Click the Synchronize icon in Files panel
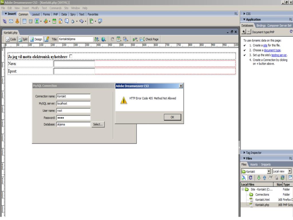Screen dimensions: 293x220 (282, 178)
